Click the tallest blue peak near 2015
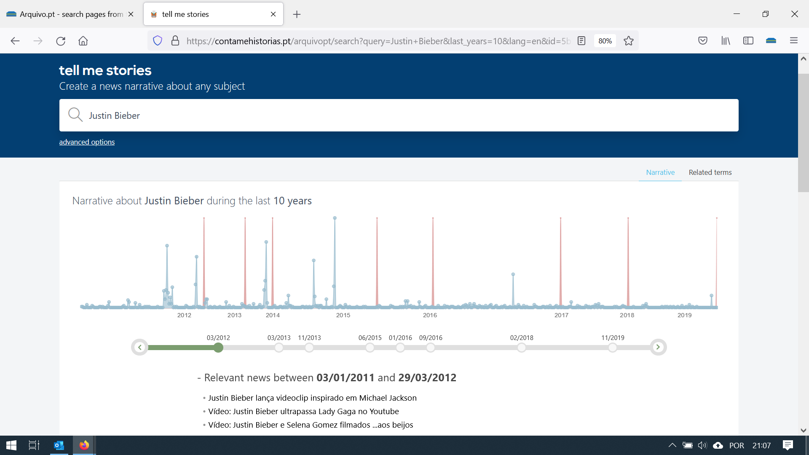This screenshot has height=455, width=809. [x=335, y=218]
